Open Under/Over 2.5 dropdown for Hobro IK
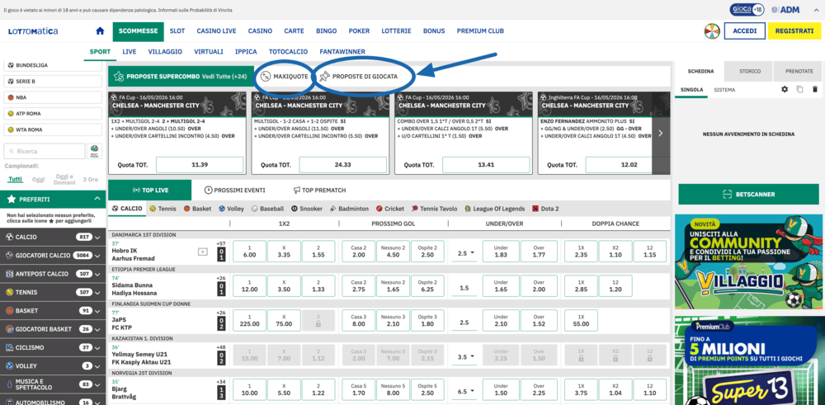This screenshot has width=825, height=405. (x=465, y=253)
